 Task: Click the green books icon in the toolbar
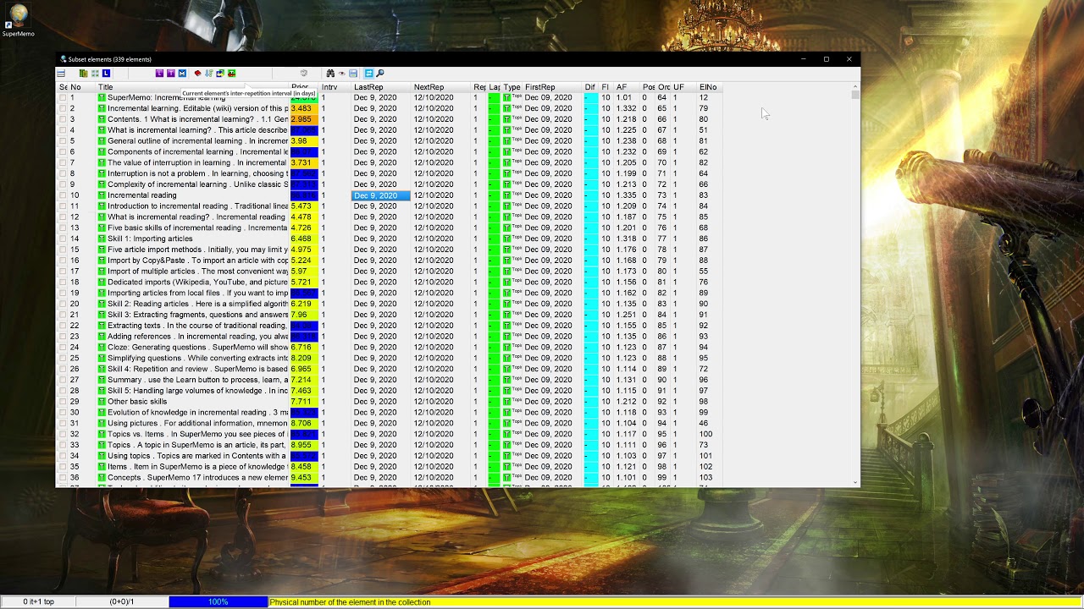pos(83,74)
